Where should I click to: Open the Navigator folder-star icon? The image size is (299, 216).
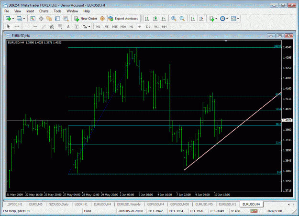click(x=49, y=19)
